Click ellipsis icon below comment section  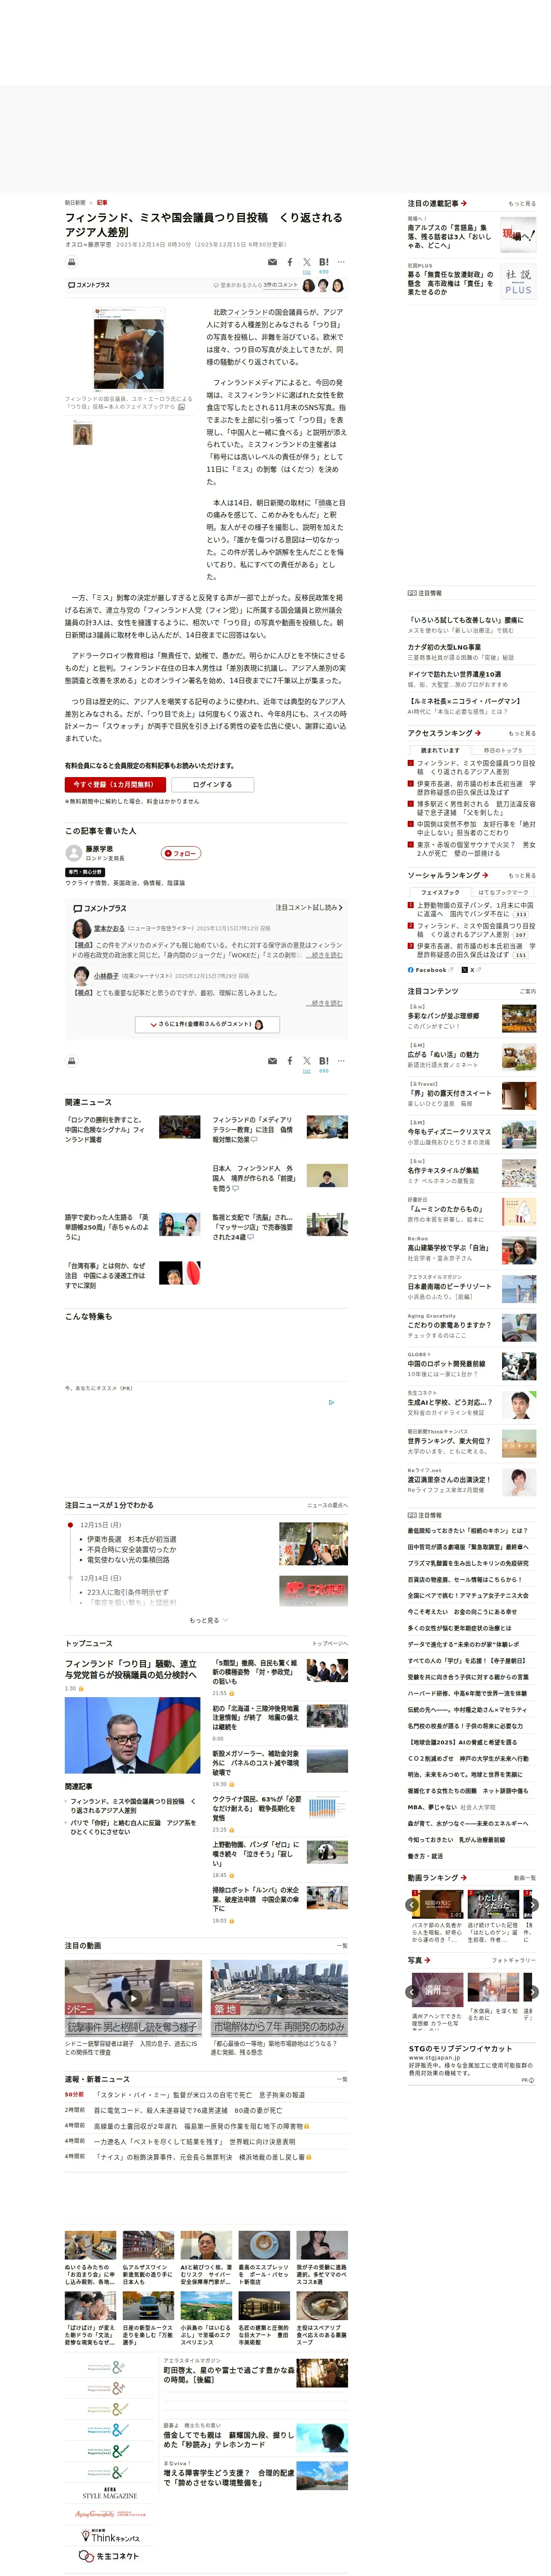[341, 1060]
